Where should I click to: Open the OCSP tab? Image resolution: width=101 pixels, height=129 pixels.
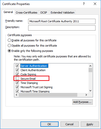[44, 13]
